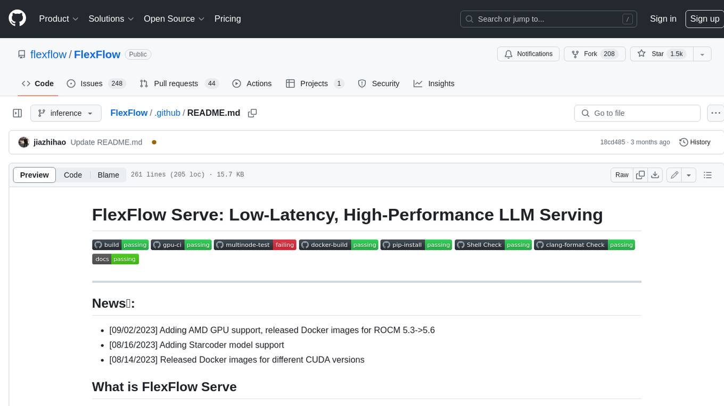Select the Preview view
Screen dimensions: 724x406
(35, 175)
